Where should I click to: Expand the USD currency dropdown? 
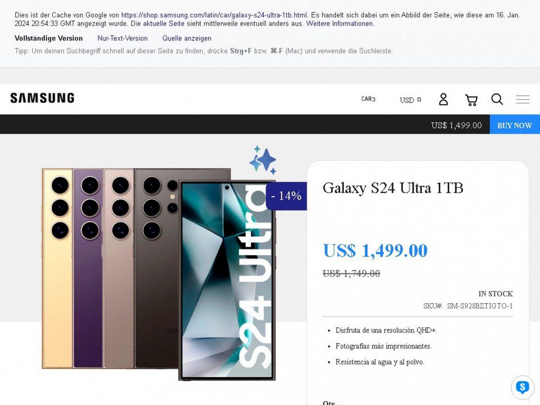[410, 100]
